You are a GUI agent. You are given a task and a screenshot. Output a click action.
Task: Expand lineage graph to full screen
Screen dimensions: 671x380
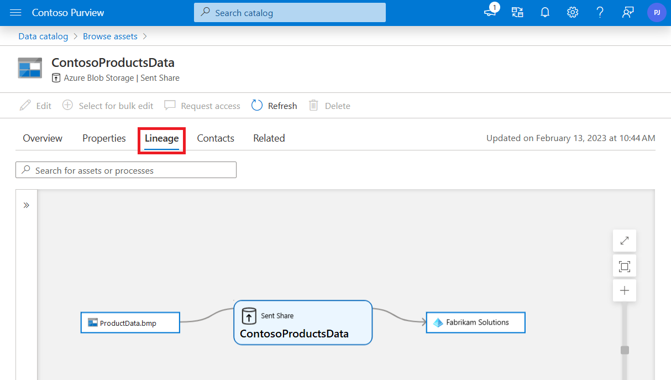[624, 241]
